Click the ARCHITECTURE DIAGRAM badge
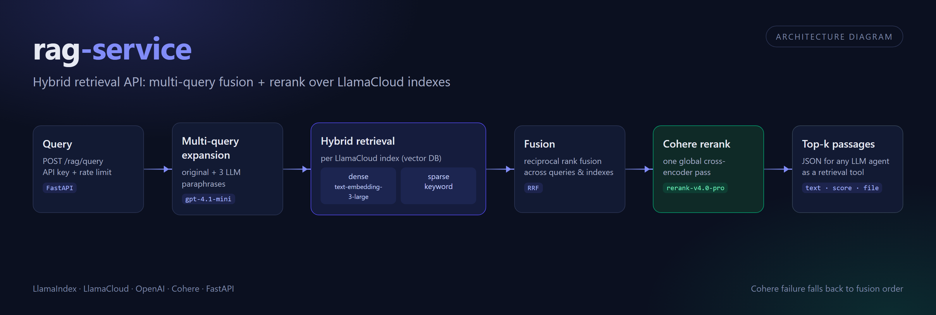 [834, 37]
